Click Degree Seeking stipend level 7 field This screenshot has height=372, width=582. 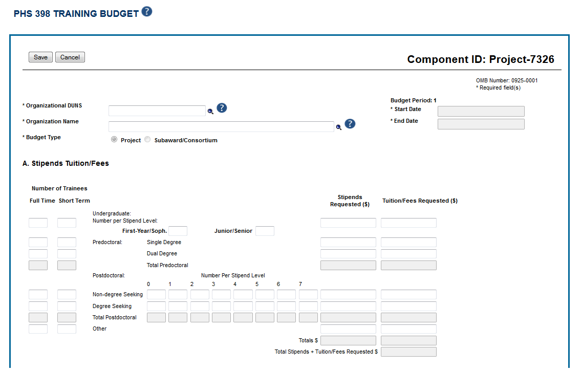tap(308, 307)
